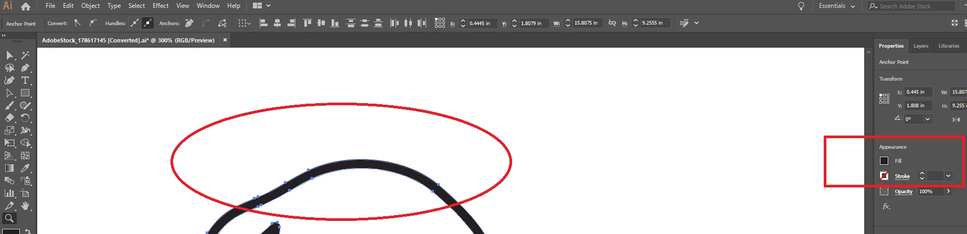This screenshot has width=967, height=234.
Task: Select the Symbol Sprayer tool
Action: pyautogui.click(x=25, y=181)
